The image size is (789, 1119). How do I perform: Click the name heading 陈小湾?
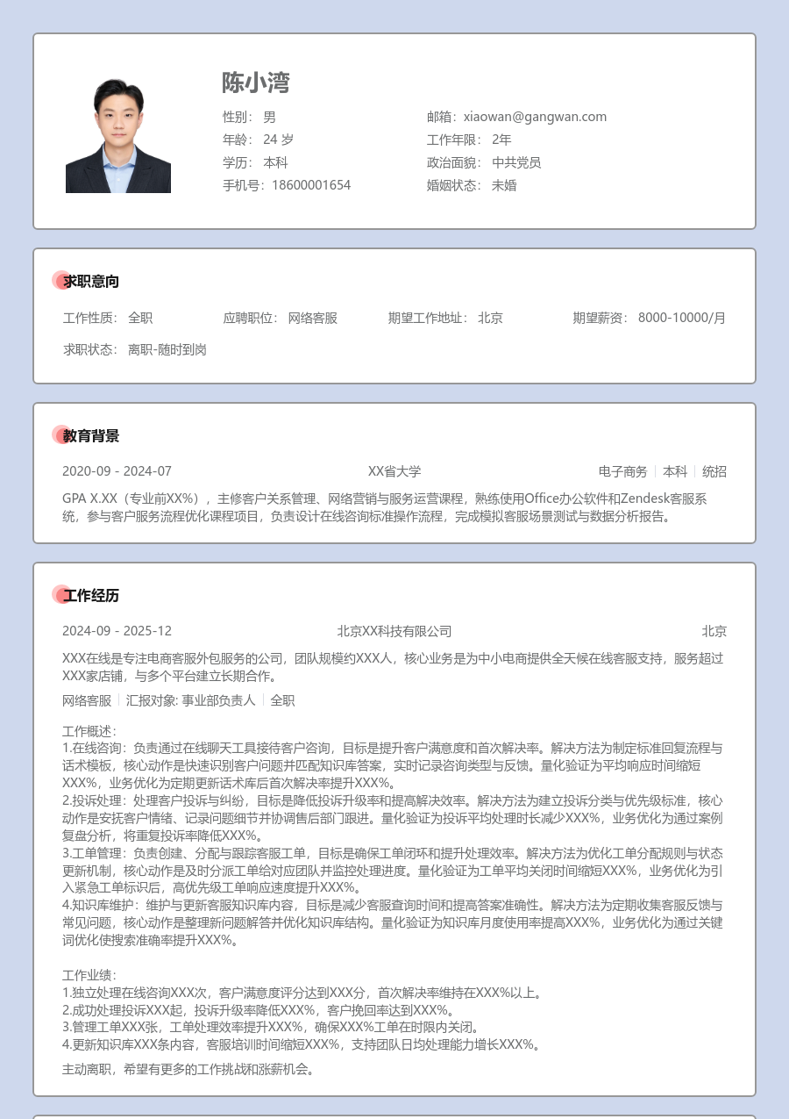pos(256,83)
